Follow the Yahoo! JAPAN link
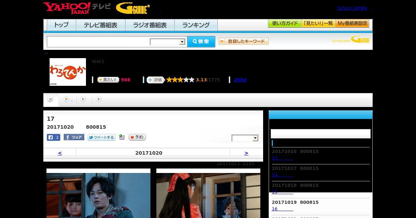Image resolution: width=416 pixels, height=218 pixels. pyautogui.click(x=352, y=8)
